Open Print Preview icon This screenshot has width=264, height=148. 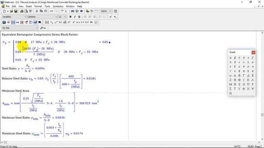pyautogui.click(x=26, y=11)
